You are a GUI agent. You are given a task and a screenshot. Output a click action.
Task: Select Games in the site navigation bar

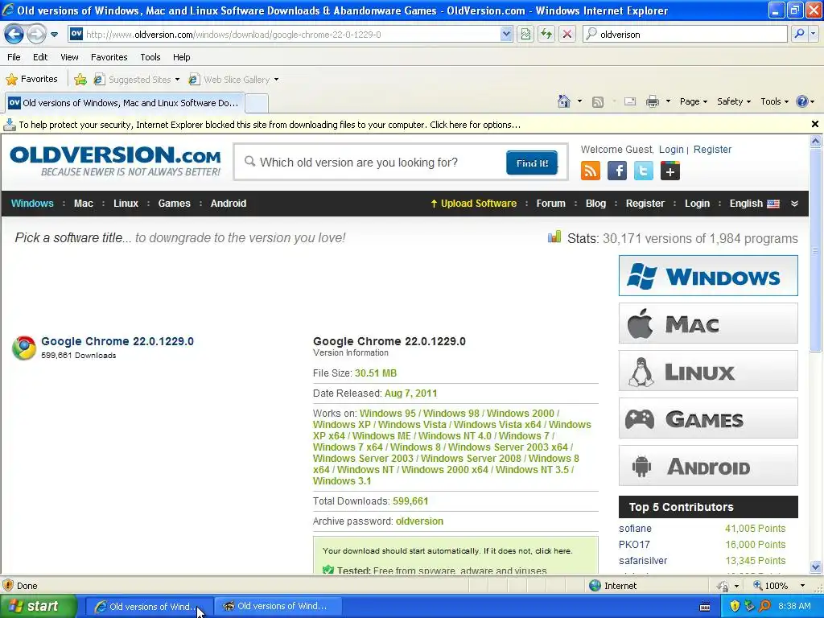(x=174, y=204)
